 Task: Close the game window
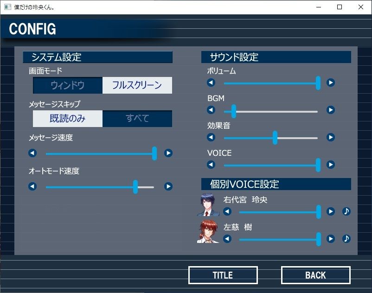click(360, 7)
